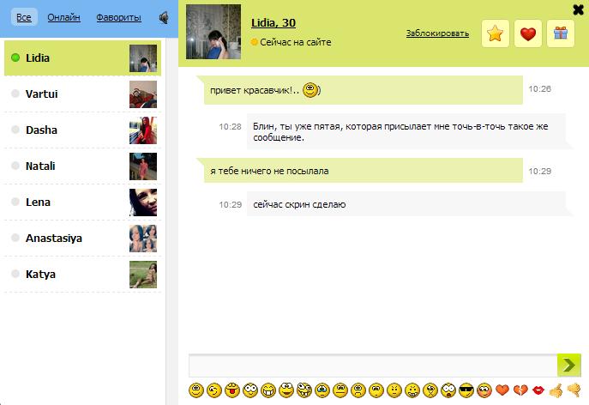Image resolution: width=589 pixels, height=405 pixels.
Task: Focus the message text input field
Action: (373, 366)
